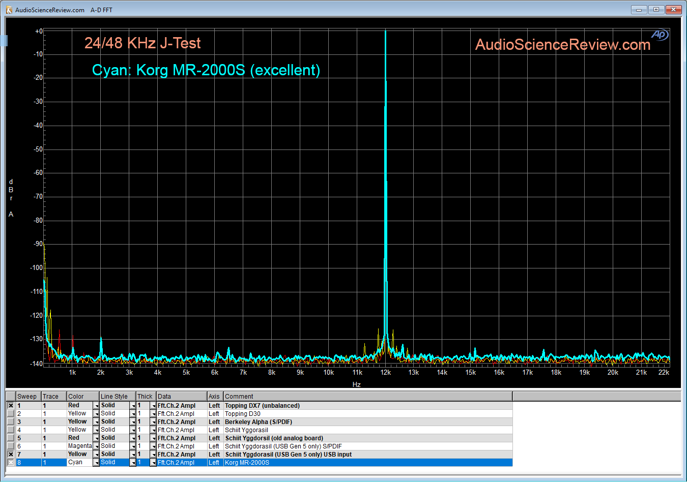The image size is (687, 482).
Task: Maximize the A-D FFT window
Action: coord(656,10)
